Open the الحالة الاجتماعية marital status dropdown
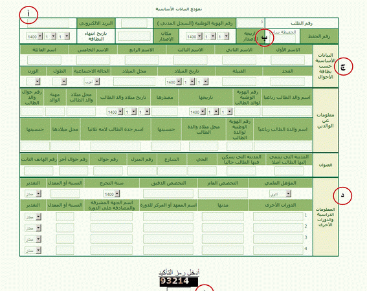This screenshot has width=367, height=291. point(91,81)
